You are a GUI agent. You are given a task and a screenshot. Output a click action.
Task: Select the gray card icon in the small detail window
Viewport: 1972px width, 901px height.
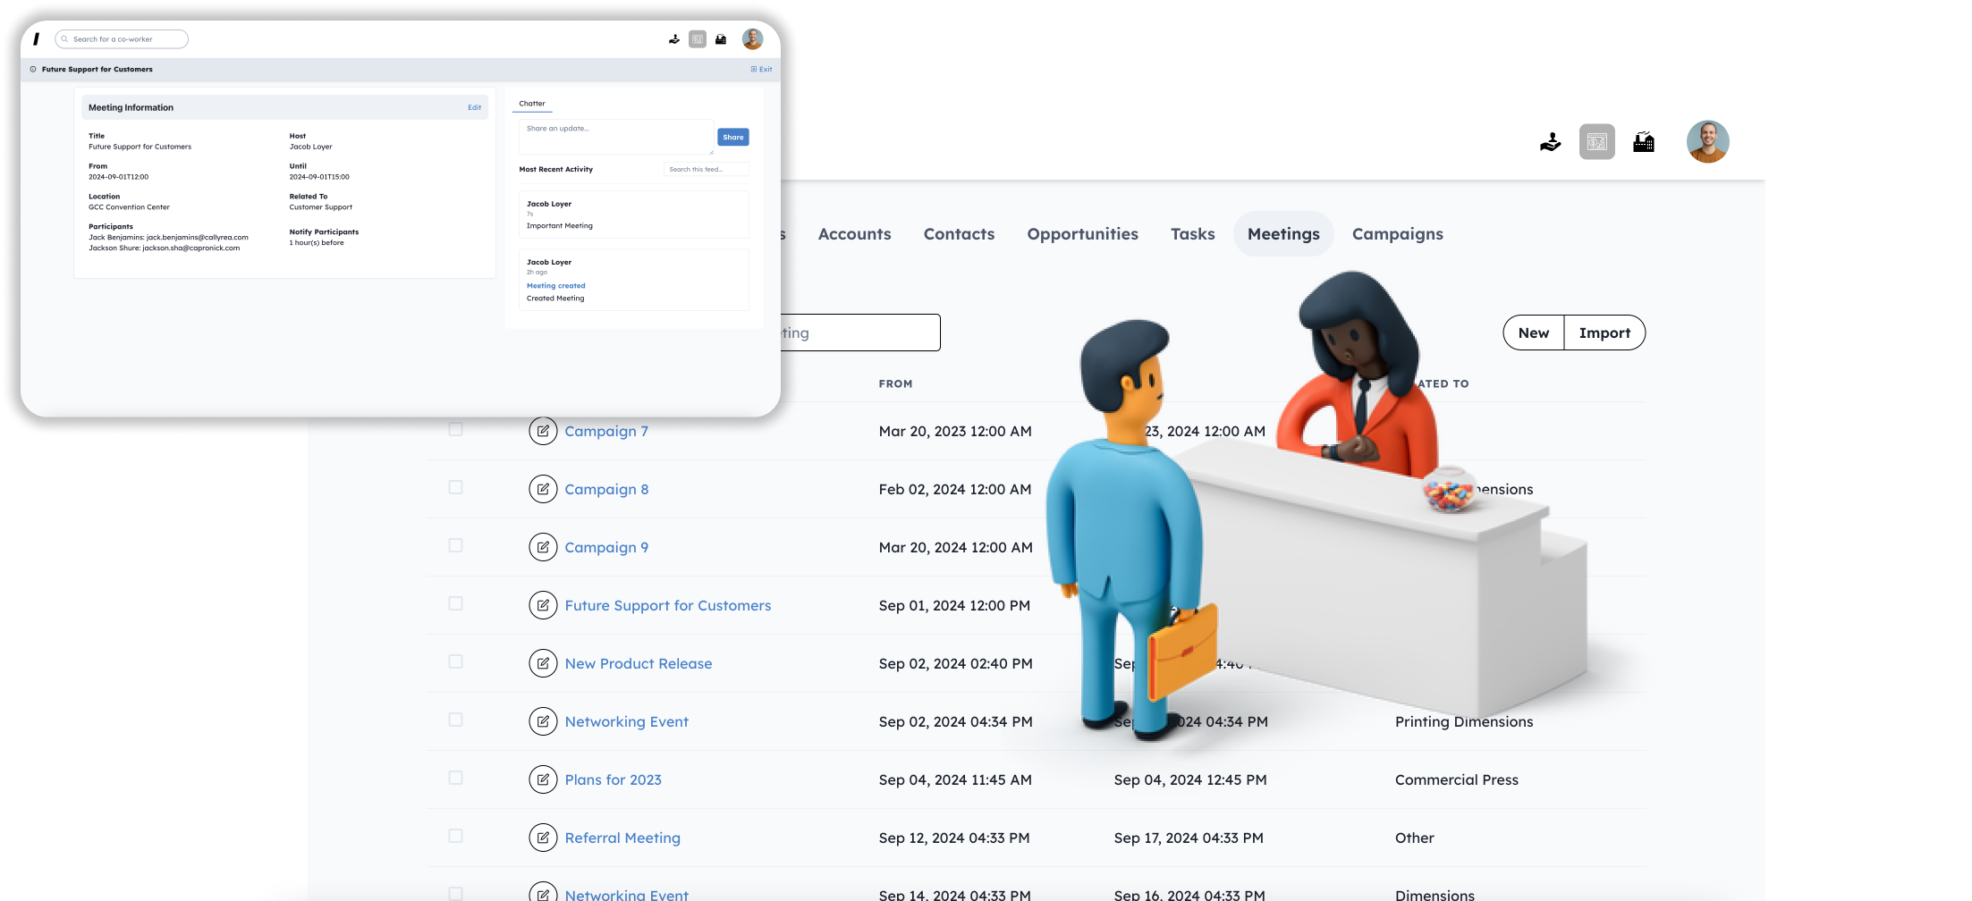698,39
